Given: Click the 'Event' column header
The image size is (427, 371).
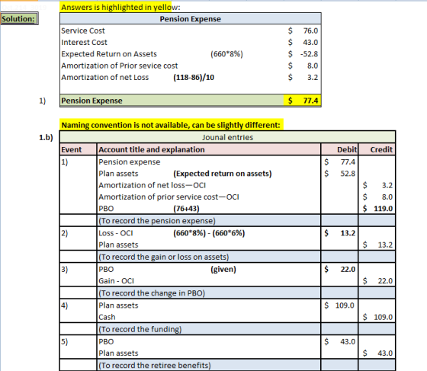Looking at the screenshot, I should click(x=78, y=149).
